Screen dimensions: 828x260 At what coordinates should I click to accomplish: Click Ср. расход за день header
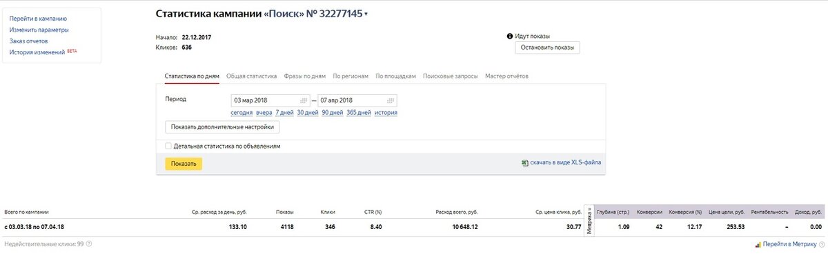(219, 212)
